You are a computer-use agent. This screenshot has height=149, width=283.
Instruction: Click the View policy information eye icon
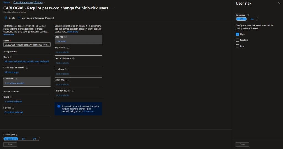click(19, 18)
